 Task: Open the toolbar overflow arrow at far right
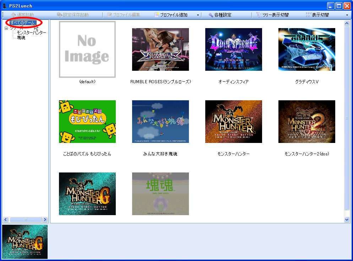(x=347, y=15)
